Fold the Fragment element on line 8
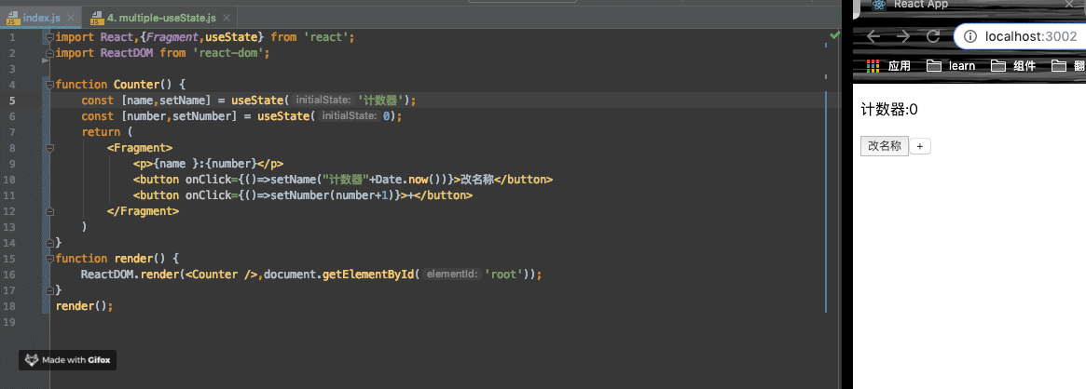This screenshot has height=389, width=1086. tap(49, 148)
